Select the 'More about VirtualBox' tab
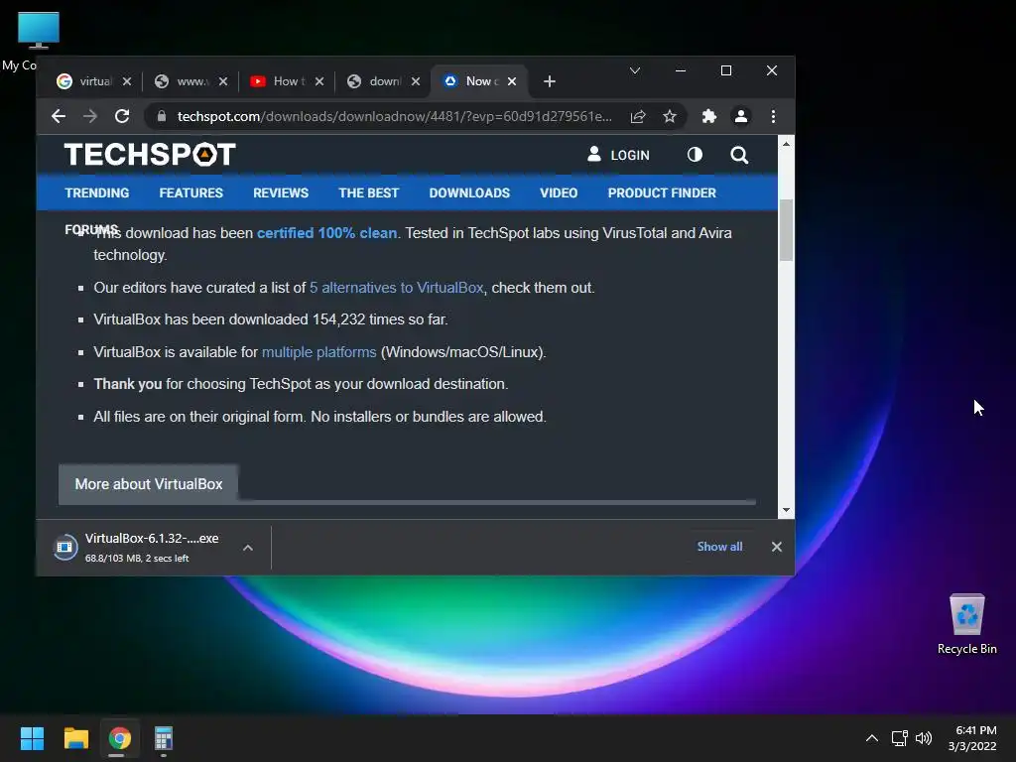1016x762 pixels. (x=149, y=484)
